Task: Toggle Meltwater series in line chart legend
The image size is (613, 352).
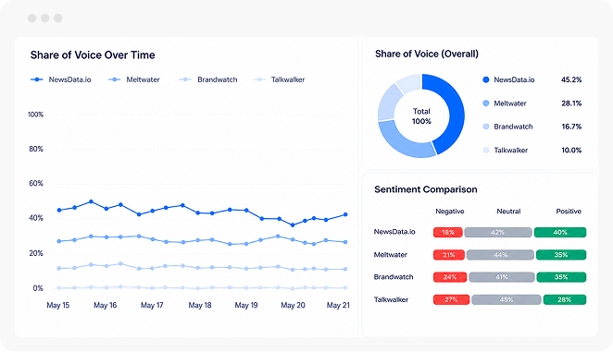Action: 134,79
